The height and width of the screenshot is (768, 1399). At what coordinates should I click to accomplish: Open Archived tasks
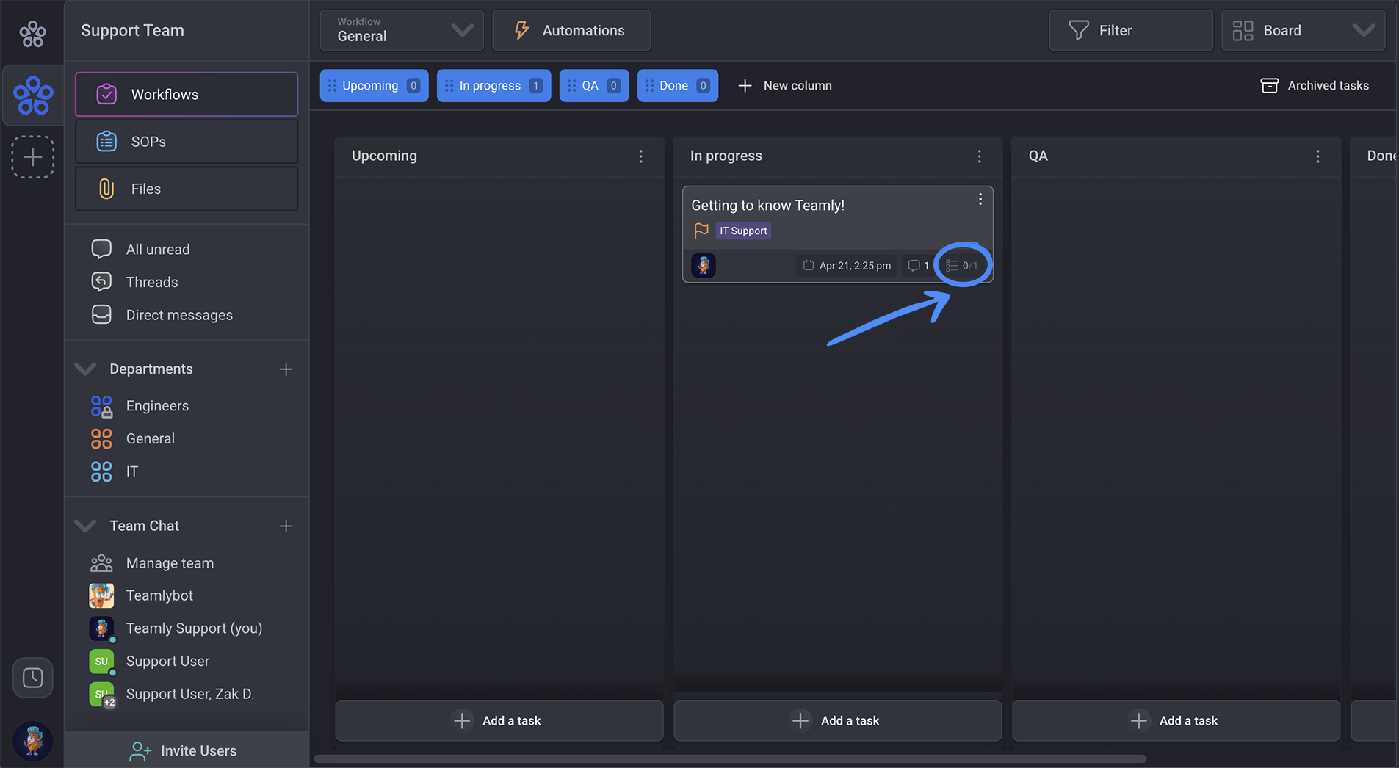pyautogui.click(x=1314, y=86)
